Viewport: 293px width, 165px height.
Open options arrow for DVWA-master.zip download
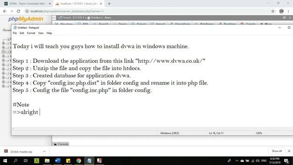tap(44, 151)
